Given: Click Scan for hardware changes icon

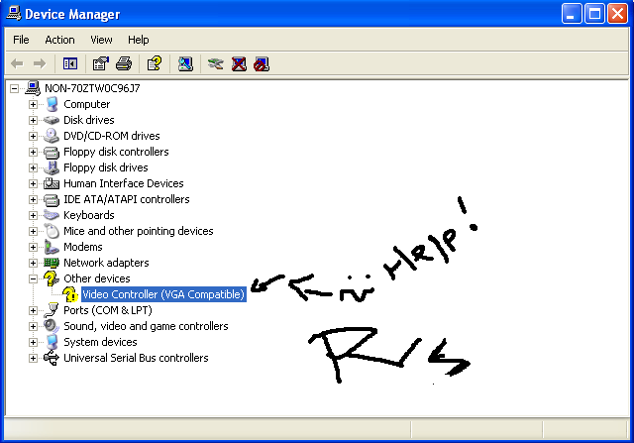Looking at the screenshot, I should (x=185, y=63).
